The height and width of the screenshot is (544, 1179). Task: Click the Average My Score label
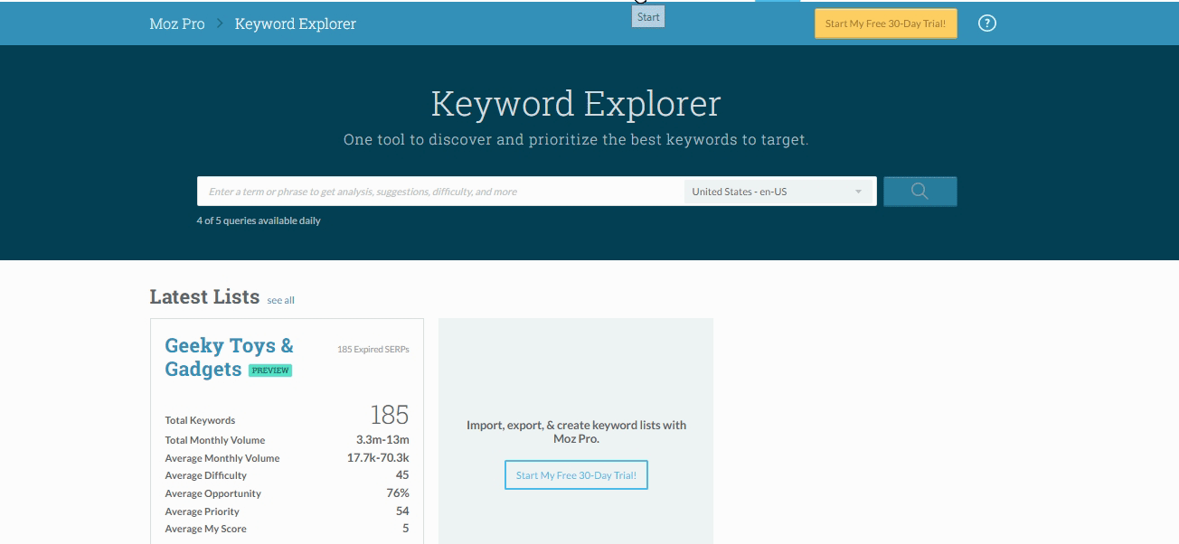pos(205,529)
